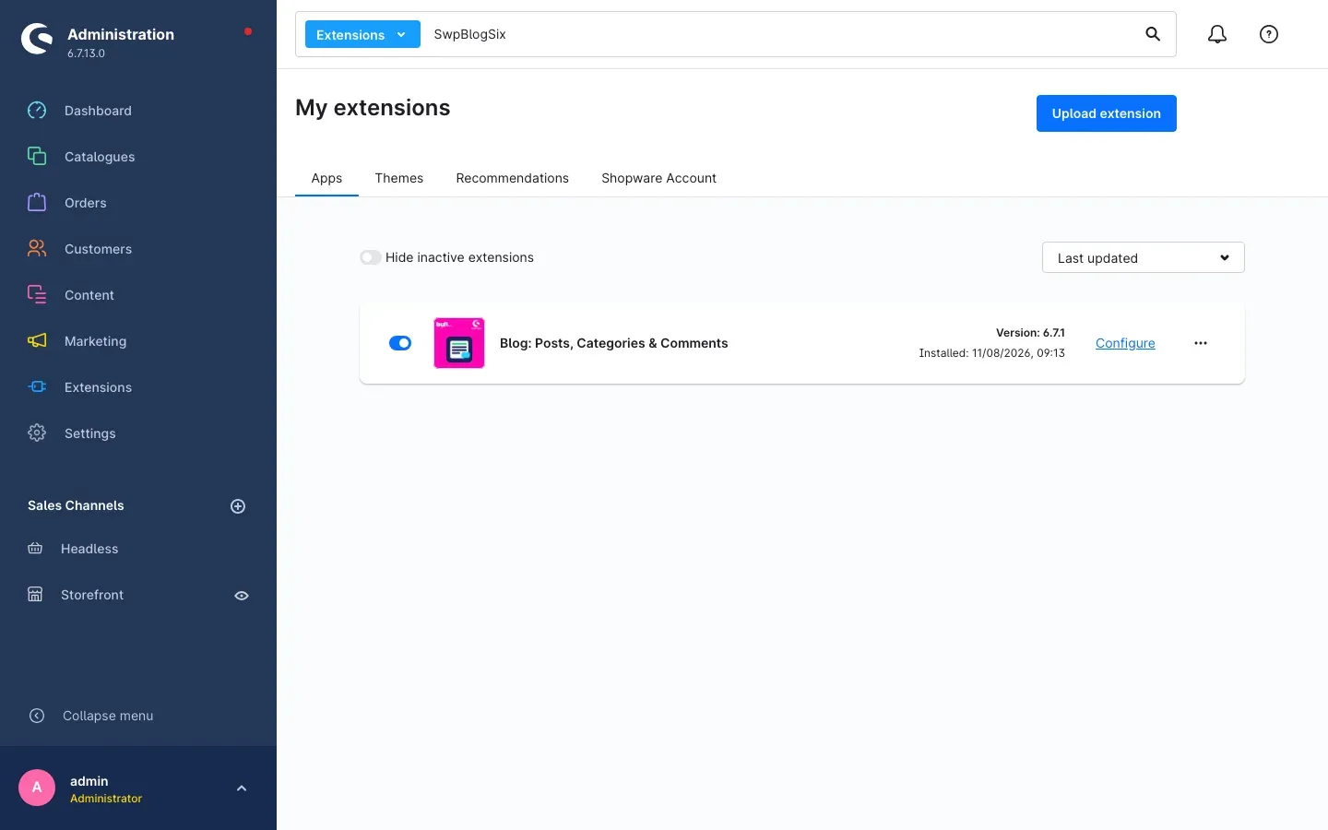The width and height of the screenshot is (1328, 830).
Task: Click the search magnifier icon
Action: pos(1153,34)
